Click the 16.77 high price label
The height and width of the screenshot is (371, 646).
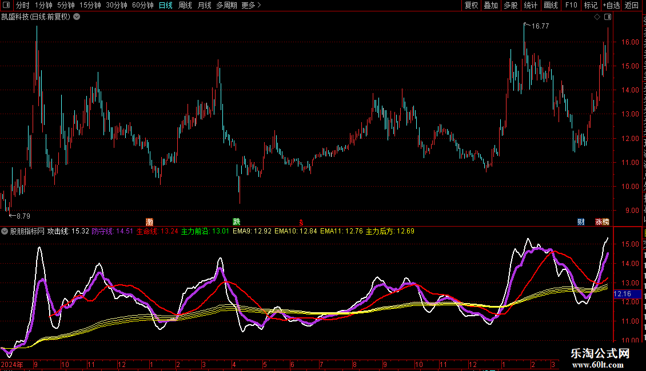pos(540,26)
